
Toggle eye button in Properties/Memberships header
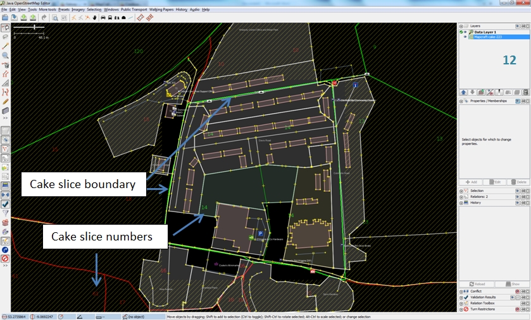click(518, 101)
